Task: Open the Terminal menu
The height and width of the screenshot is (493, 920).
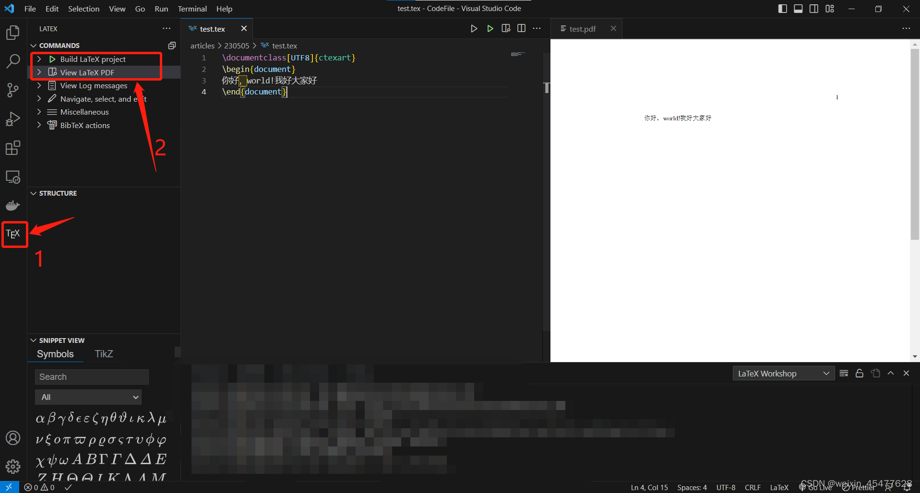Action: coord(192,9)
